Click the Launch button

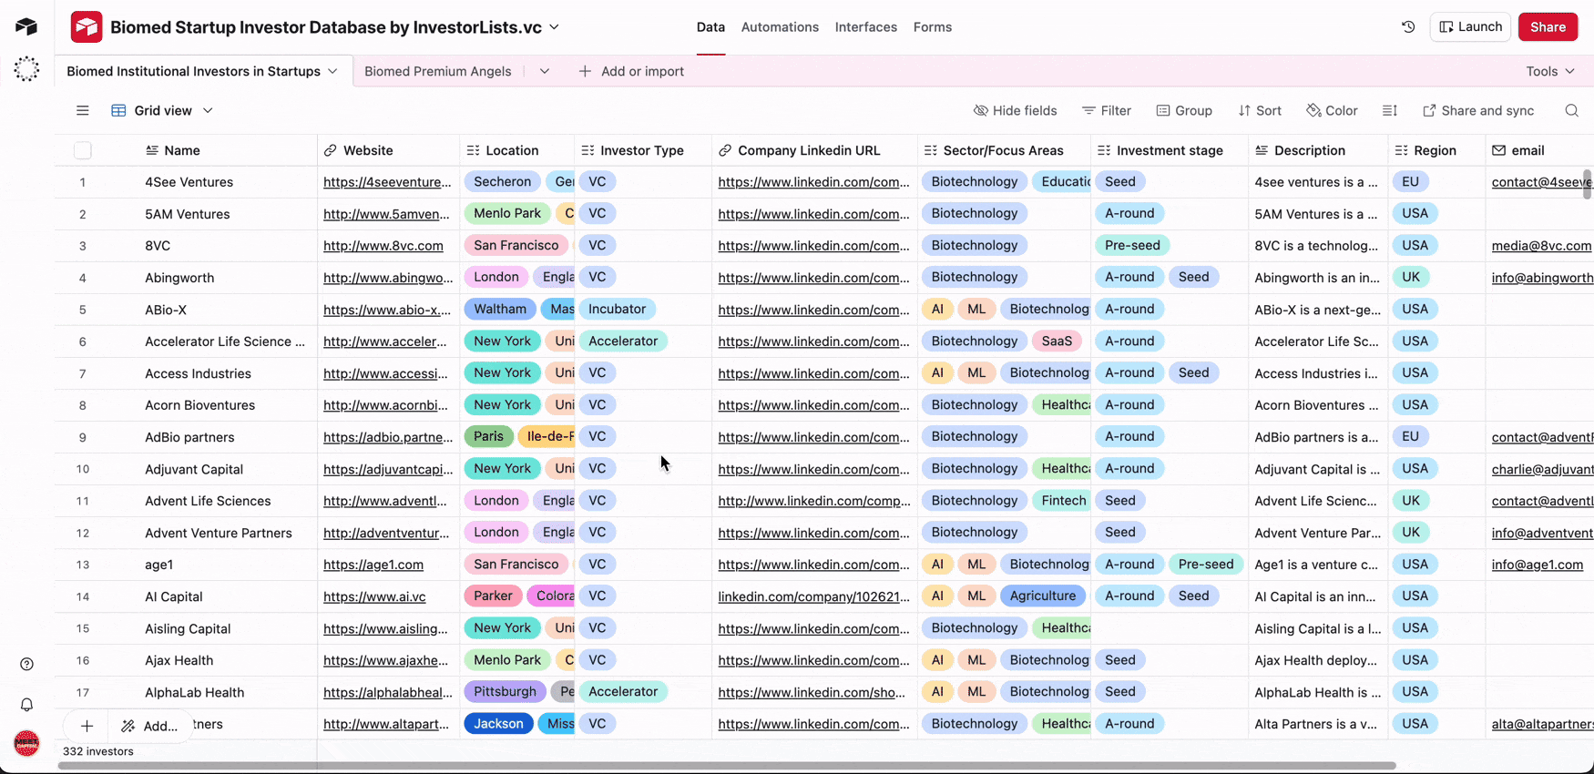1470,27
